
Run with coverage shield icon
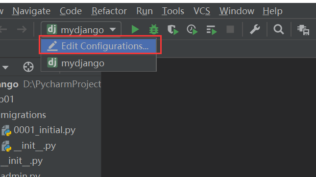(x=173, y=30)
